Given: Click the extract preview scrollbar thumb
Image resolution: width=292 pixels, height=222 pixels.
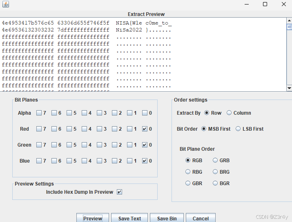Looking at the screenshot, I should [289, 27].
